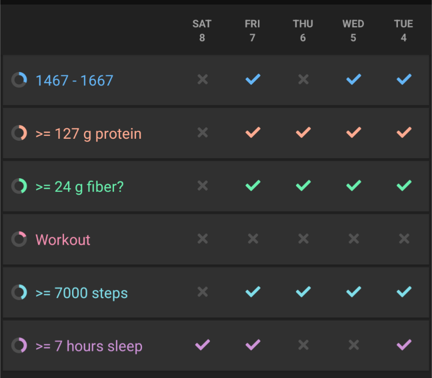
Task: Mark 7 hours sleep done for Thursday 6
Action: tap(303, 345)
